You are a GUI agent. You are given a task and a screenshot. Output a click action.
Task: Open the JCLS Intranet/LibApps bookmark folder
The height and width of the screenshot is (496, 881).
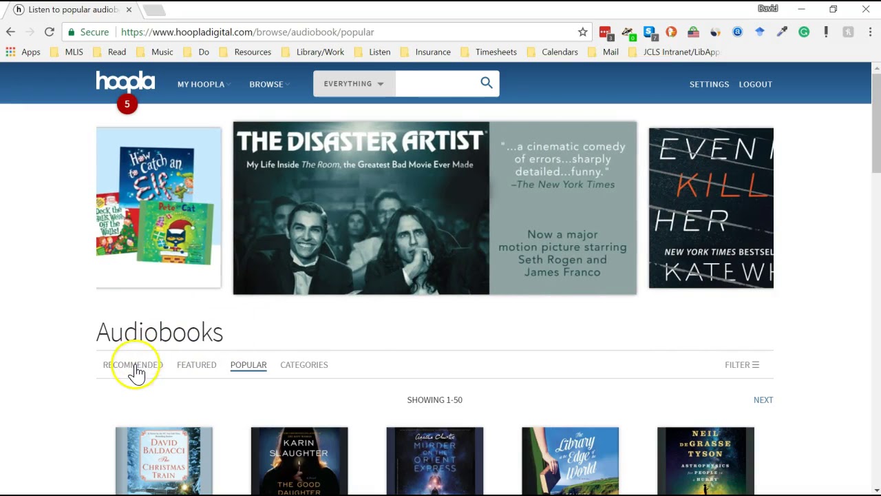(674, 52)
